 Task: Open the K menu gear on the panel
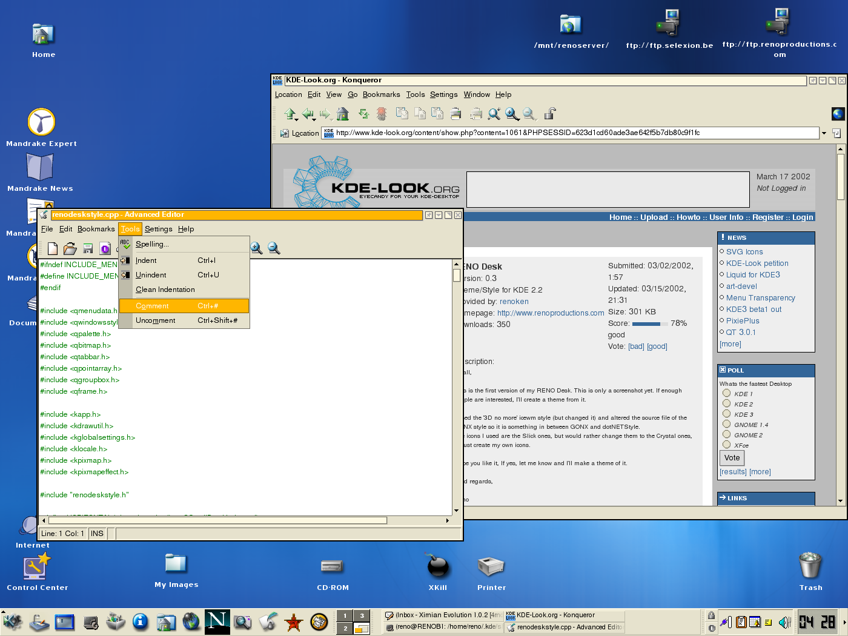(x=12, y=622)
